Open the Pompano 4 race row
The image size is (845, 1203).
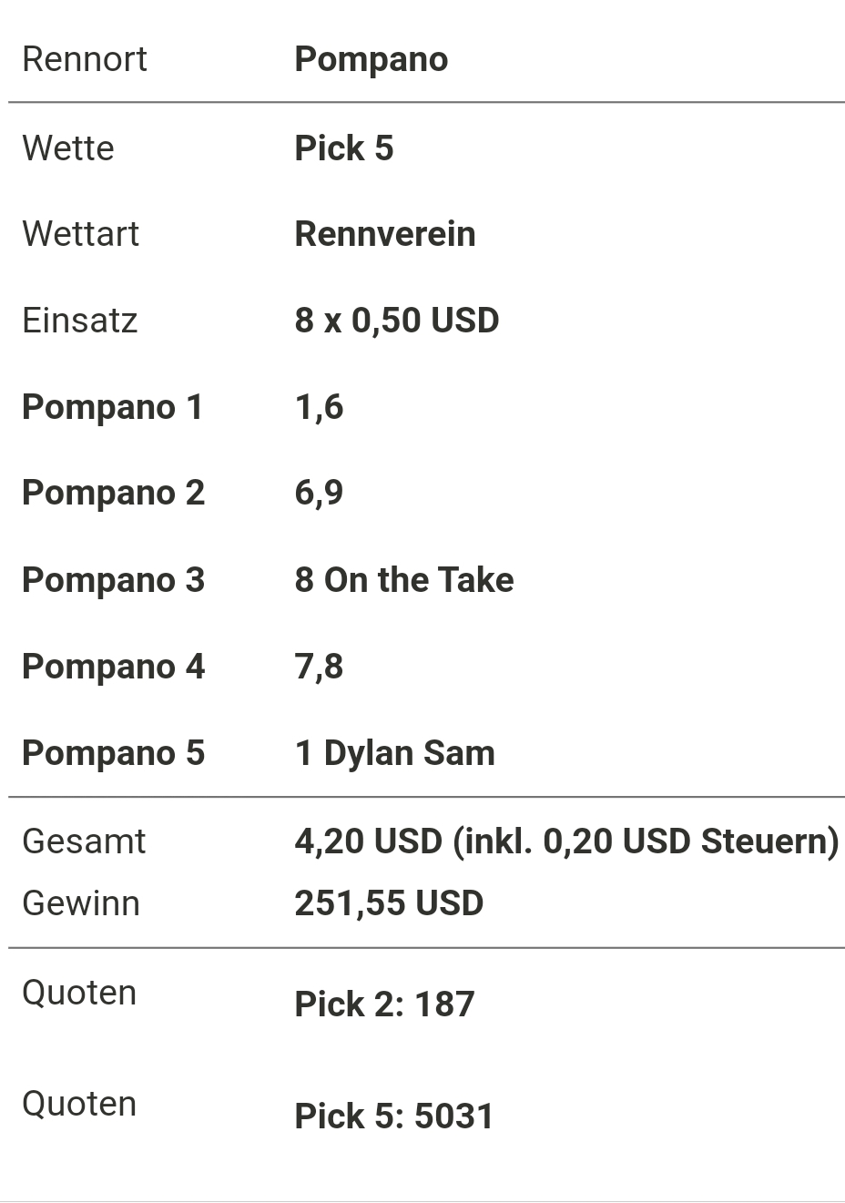(426, 667)
